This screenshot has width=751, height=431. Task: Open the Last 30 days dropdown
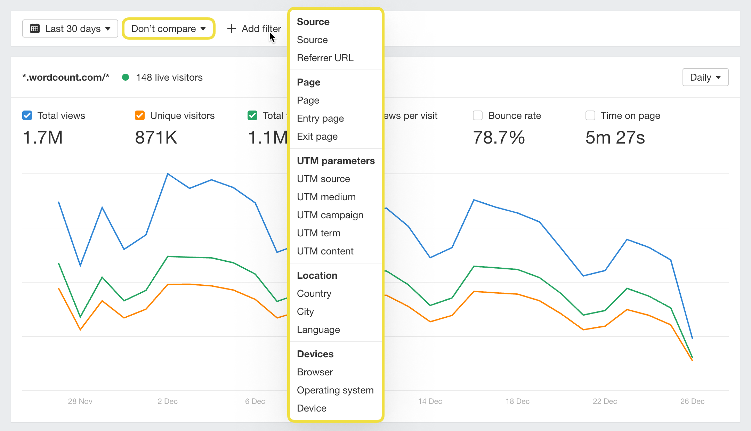pyautogui.click(x=70, y=29)
